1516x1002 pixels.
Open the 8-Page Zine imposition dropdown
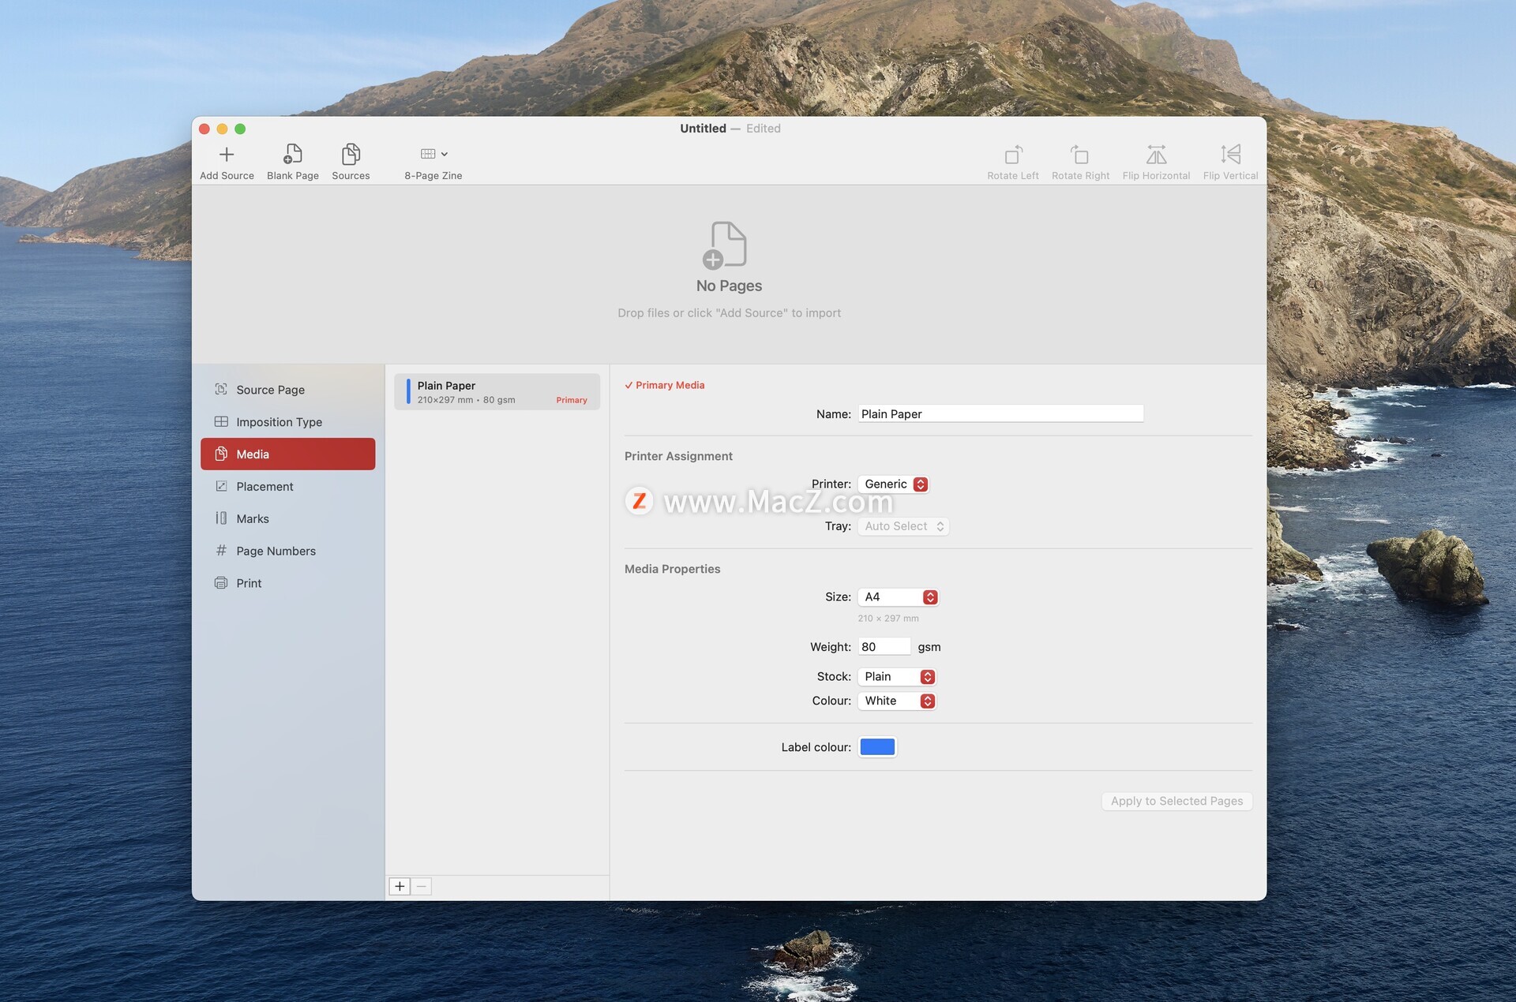(x=433, y=155)
